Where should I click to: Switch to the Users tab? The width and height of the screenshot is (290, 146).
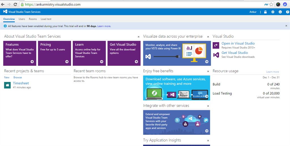click(x=22, y=19)
